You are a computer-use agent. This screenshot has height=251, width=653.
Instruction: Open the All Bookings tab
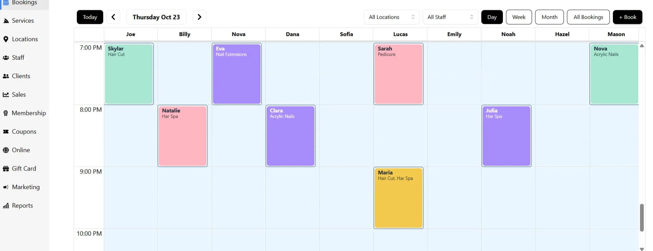coord(588,17)
